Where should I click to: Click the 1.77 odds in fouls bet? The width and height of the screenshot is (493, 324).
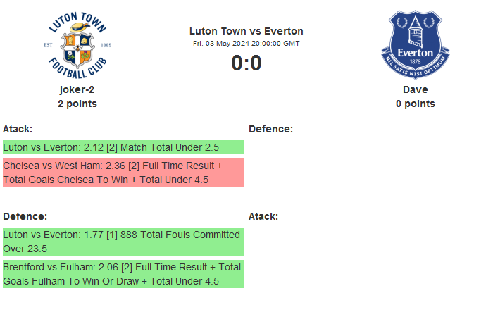coord(93,235)
